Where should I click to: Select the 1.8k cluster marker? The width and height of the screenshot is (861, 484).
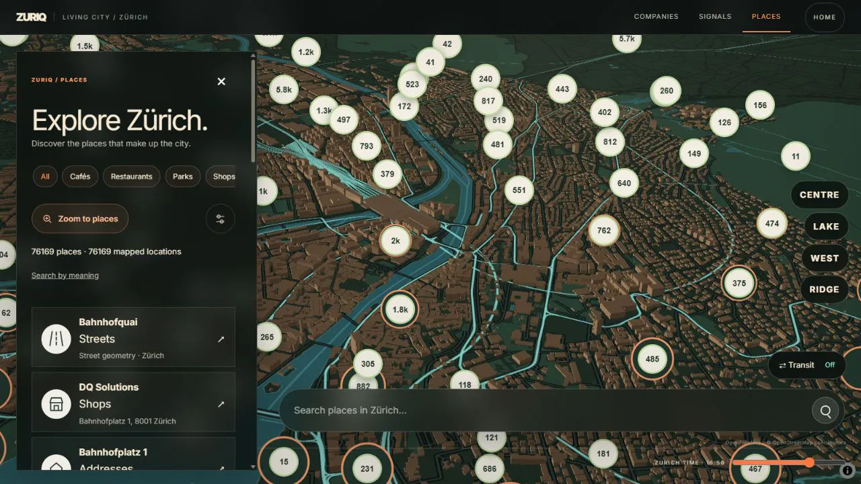point(400,310)
